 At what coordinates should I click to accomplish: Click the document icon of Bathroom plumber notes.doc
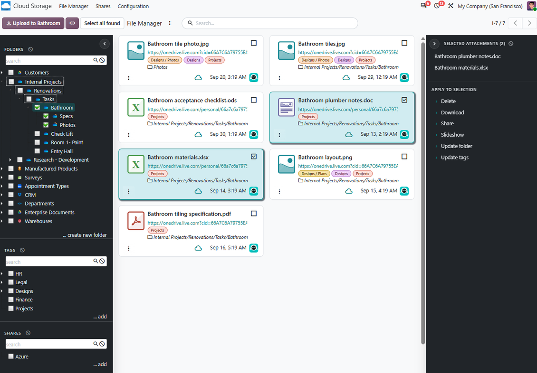[x=286, y=107]
